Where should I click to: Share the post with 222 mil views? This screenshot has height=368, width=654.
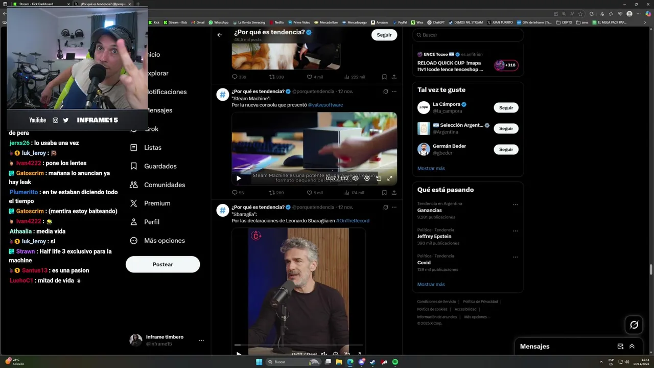394,77
